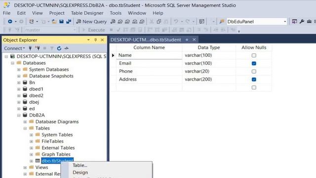Select the FileTables folder
316x178 pixels.
pyautogui.click(x=52, y=141)
